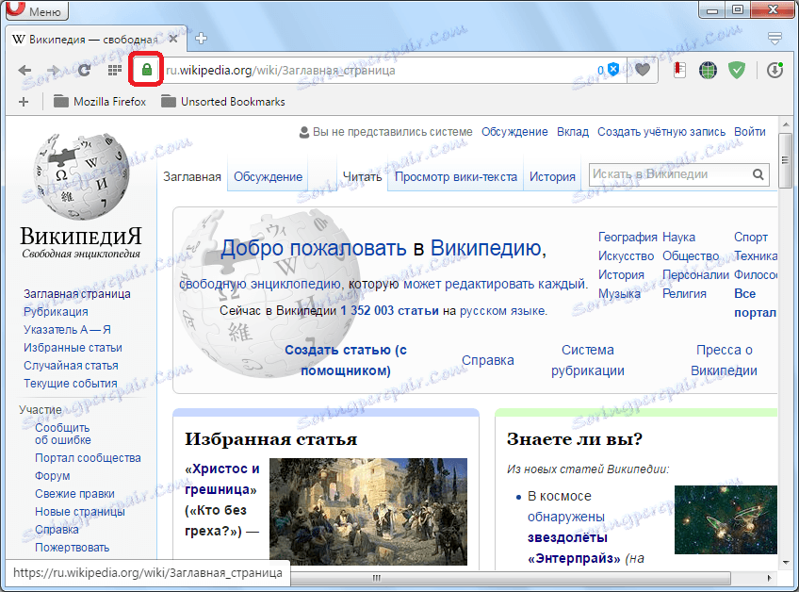Open География portal link

pyautogui.click(x=628, y=238)
